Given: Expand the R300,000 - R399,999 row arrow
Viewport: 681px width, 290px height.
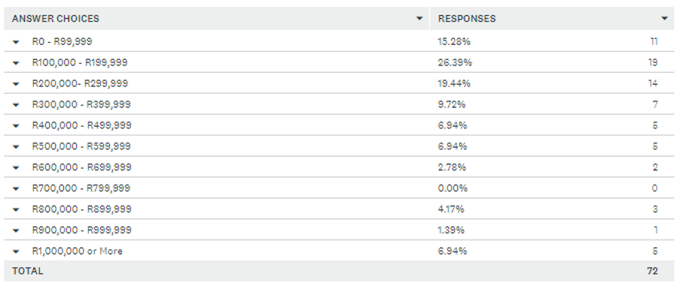Looking at the screenshot, I should (x=16, y=104).
